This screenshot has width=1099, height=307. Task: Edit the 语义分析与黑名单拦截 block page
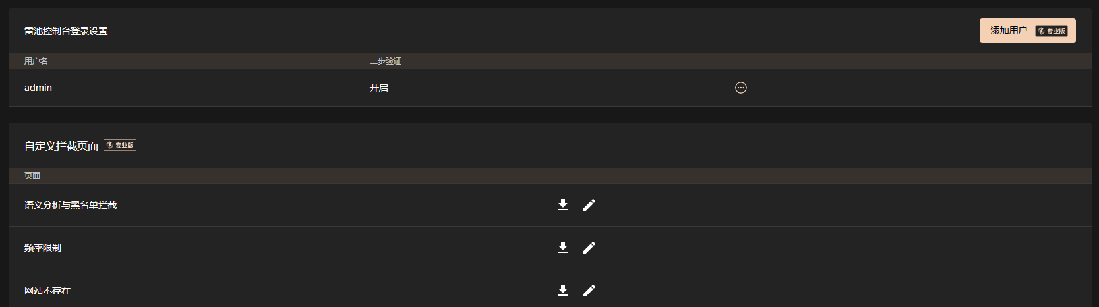coord(589,205)
